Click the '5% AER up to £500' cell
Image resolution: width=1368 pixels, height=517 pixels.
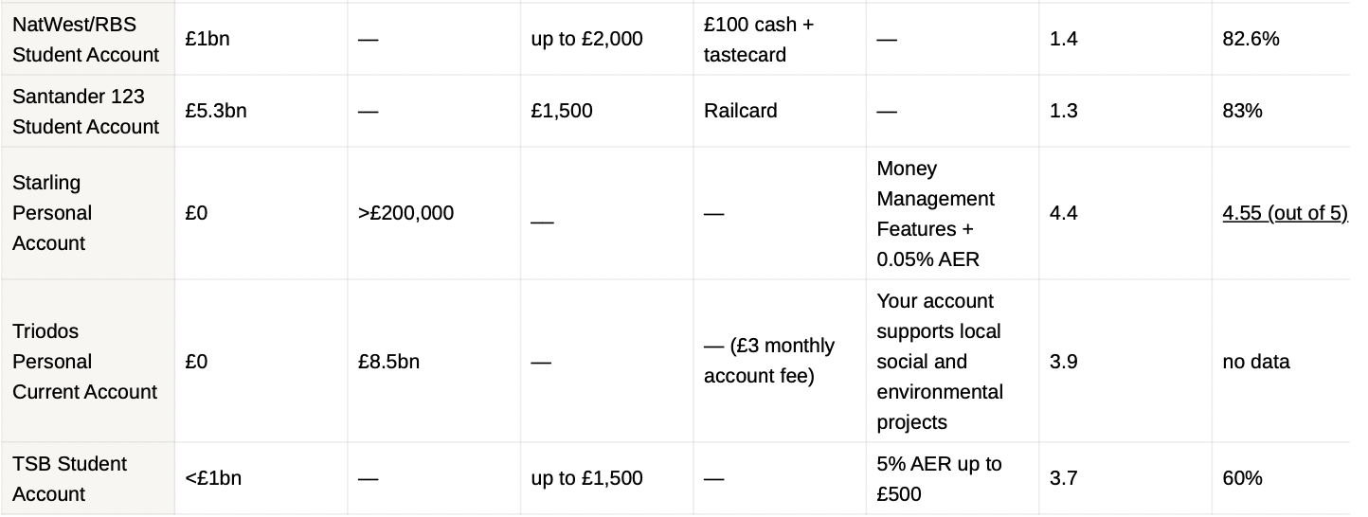(952, 478)
